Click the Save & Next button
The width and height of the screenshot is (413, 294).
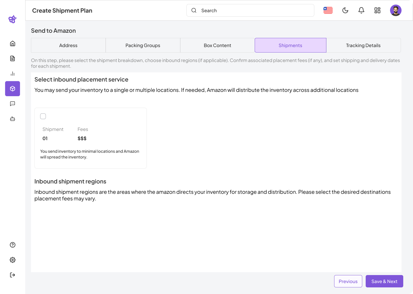point(384,281)
